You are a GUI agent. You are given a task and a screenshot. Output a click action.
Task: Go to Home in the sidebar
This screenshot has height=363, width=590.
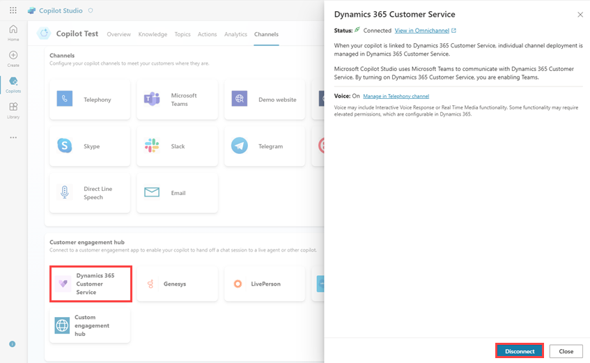pyautogui.click(x=13, y=33)
